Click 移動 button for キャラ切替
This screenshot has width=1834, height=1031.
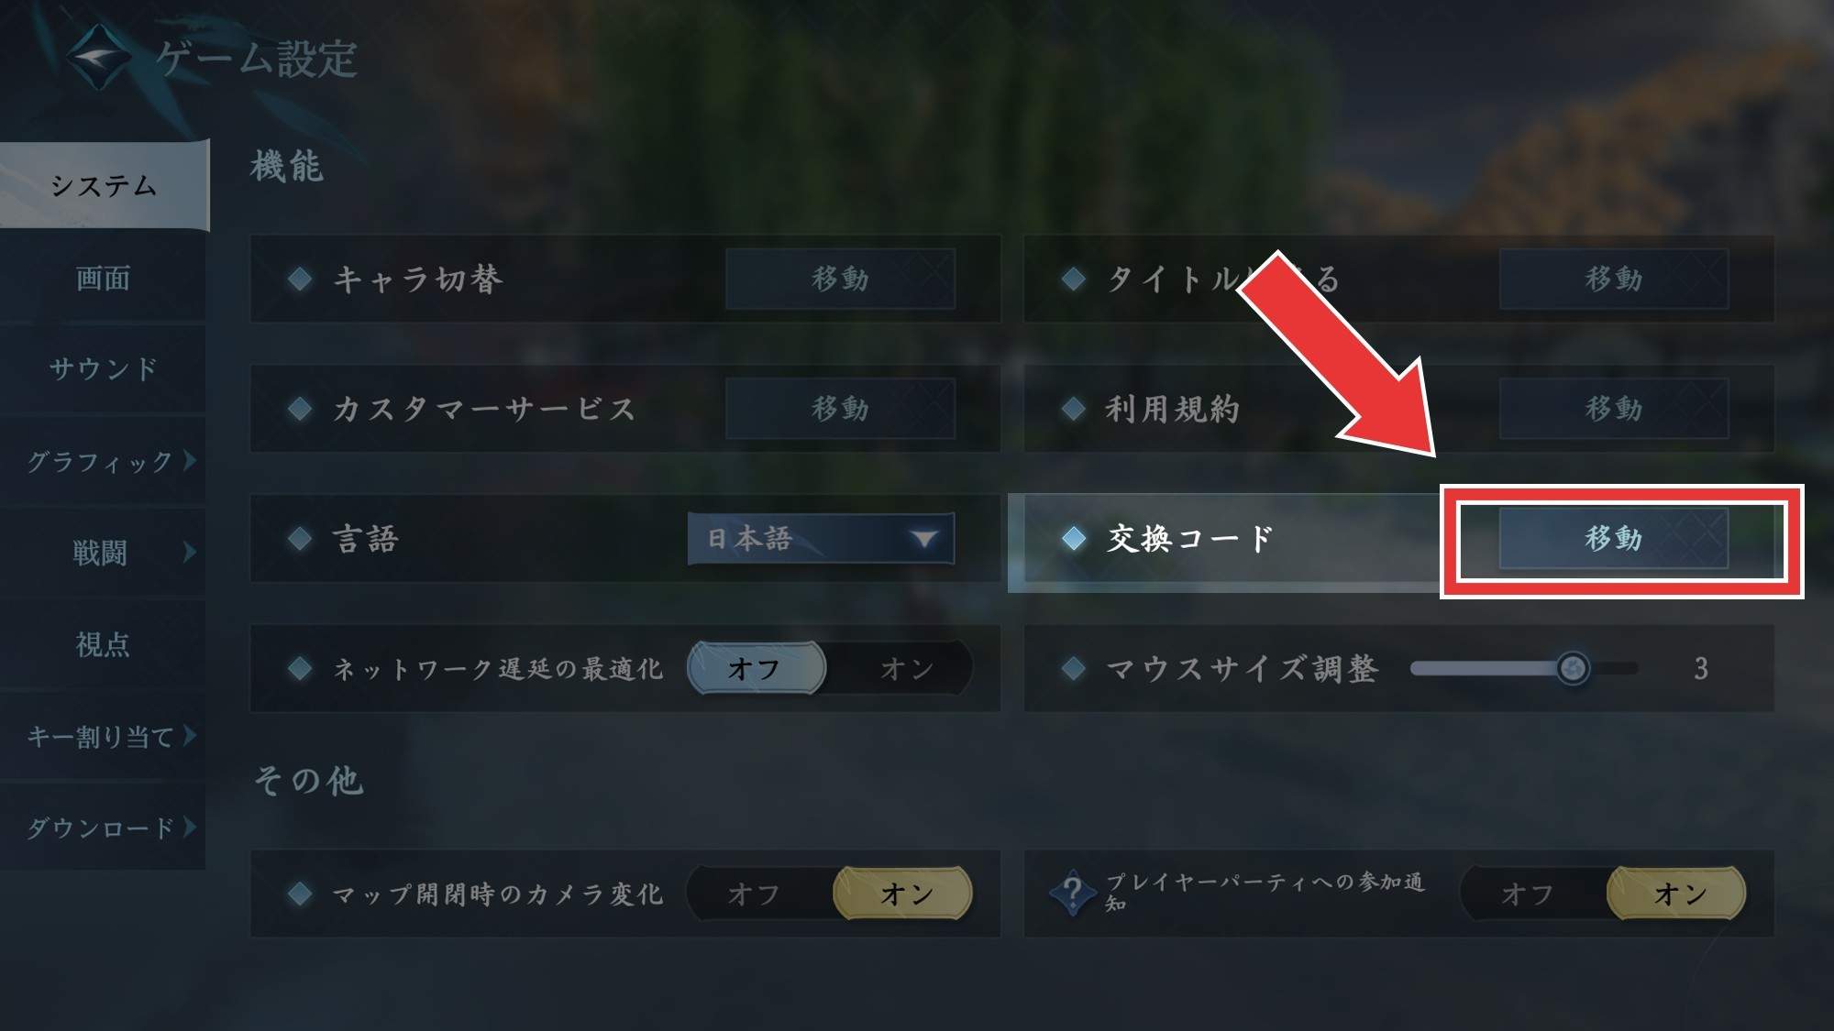point(840,279)
